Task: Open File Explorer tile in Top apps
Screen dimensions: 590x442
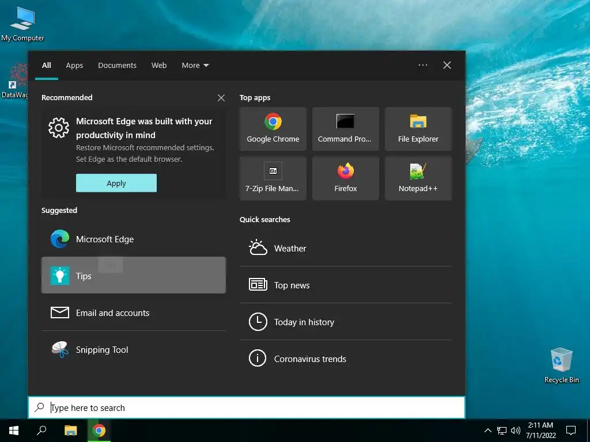Action: [418, 129]
